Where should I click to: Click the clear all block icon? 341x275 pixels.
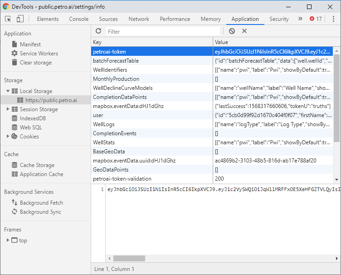[232, 31]
